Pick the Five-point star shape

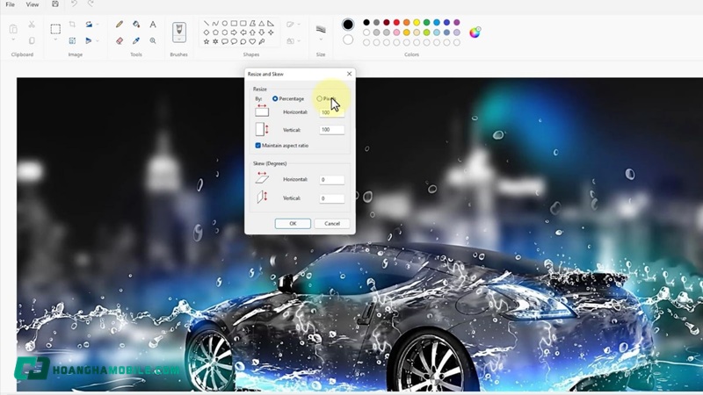(207, 41)
